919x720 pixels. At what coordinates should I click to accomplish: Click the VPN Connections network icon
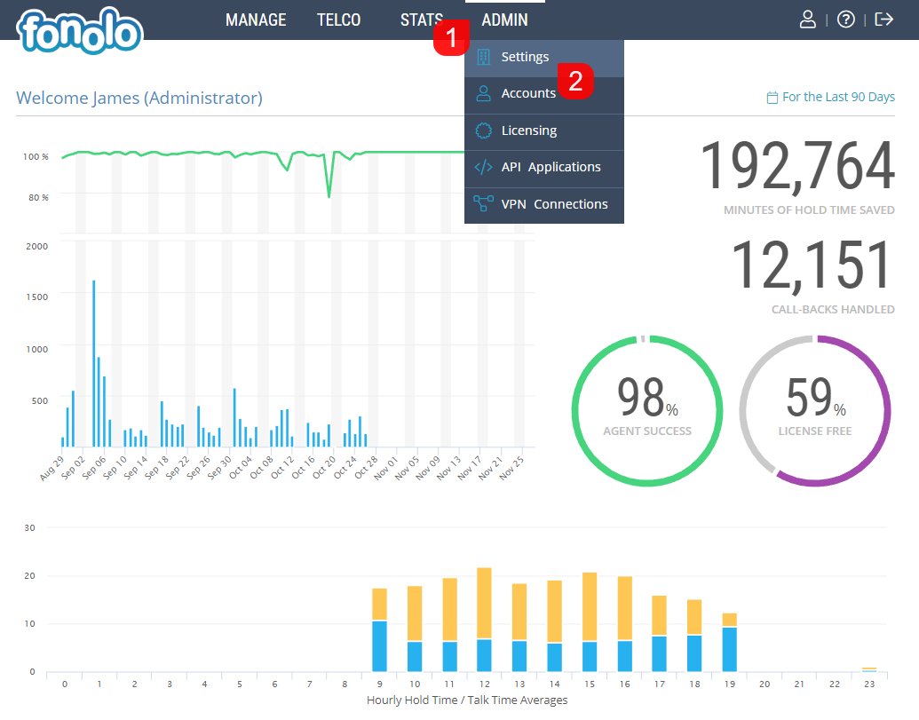[483, 204]
